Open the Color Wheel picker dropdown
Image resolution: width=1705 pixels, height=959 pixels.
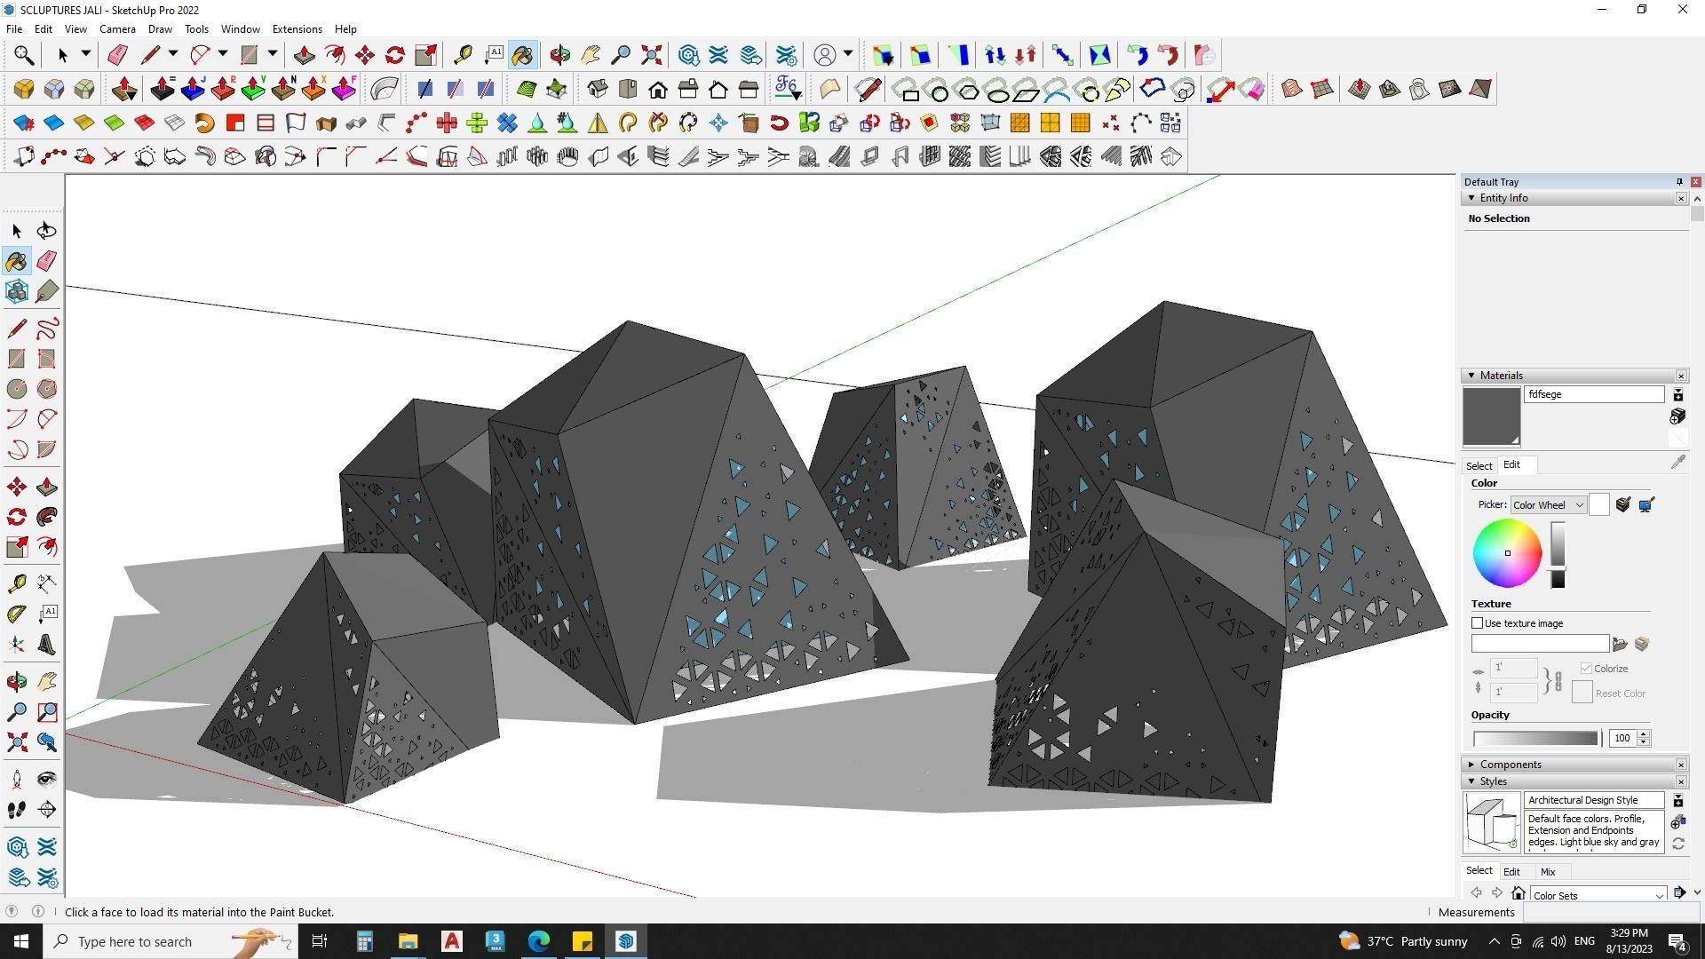coord(1548,505)
